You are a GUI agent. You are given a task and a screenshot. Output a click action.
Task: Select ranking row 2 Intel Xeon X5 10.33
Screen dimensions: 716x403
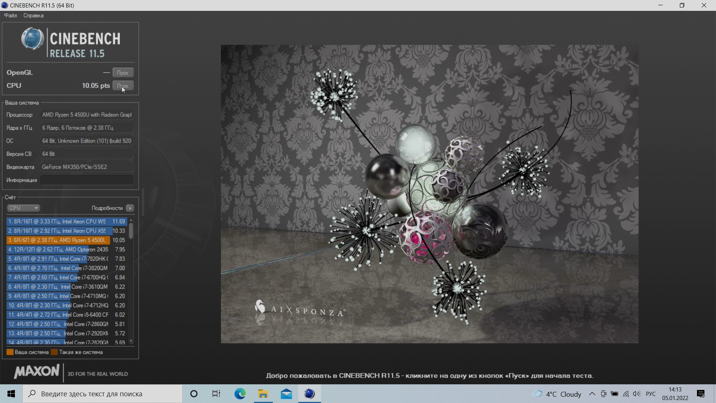[x=67, y=231]
